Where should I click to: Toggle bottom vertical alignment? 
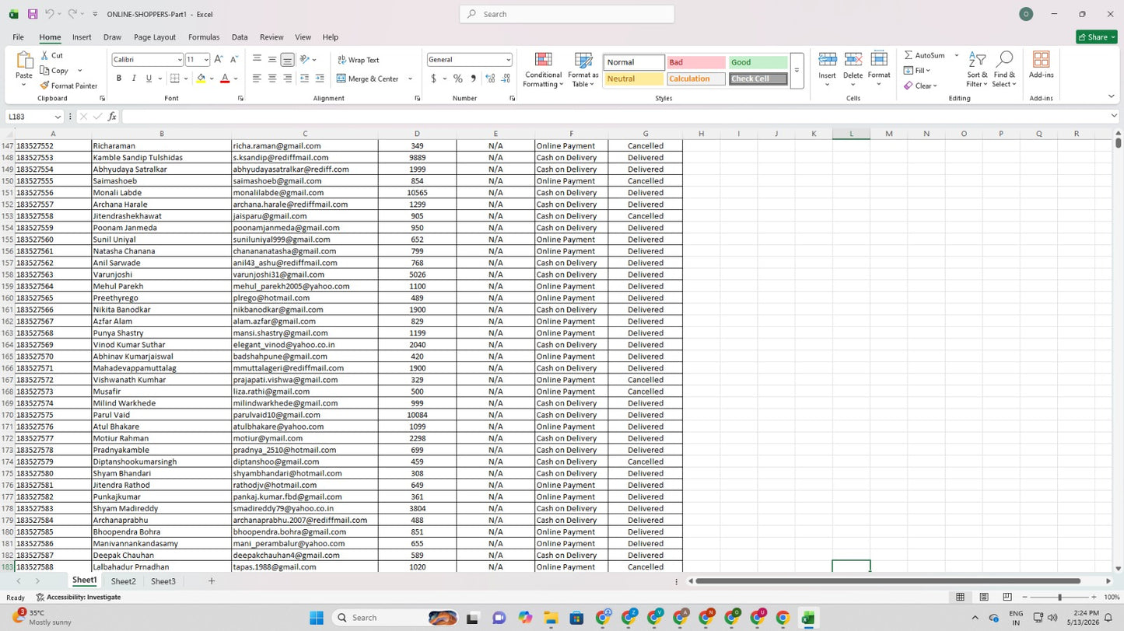[x=287, y=60]
